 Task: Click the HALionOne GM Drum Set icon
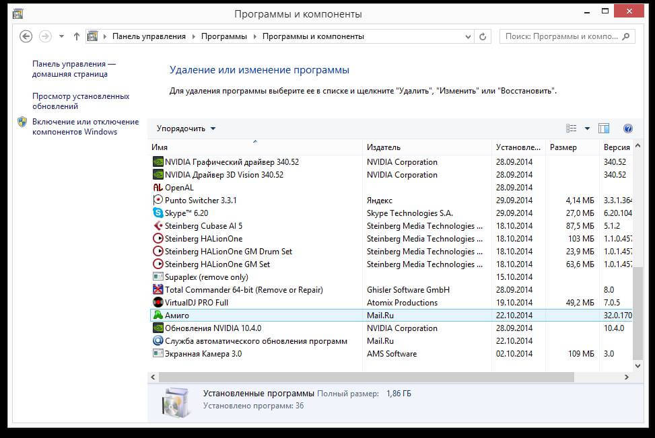click(x=158, y=252)
